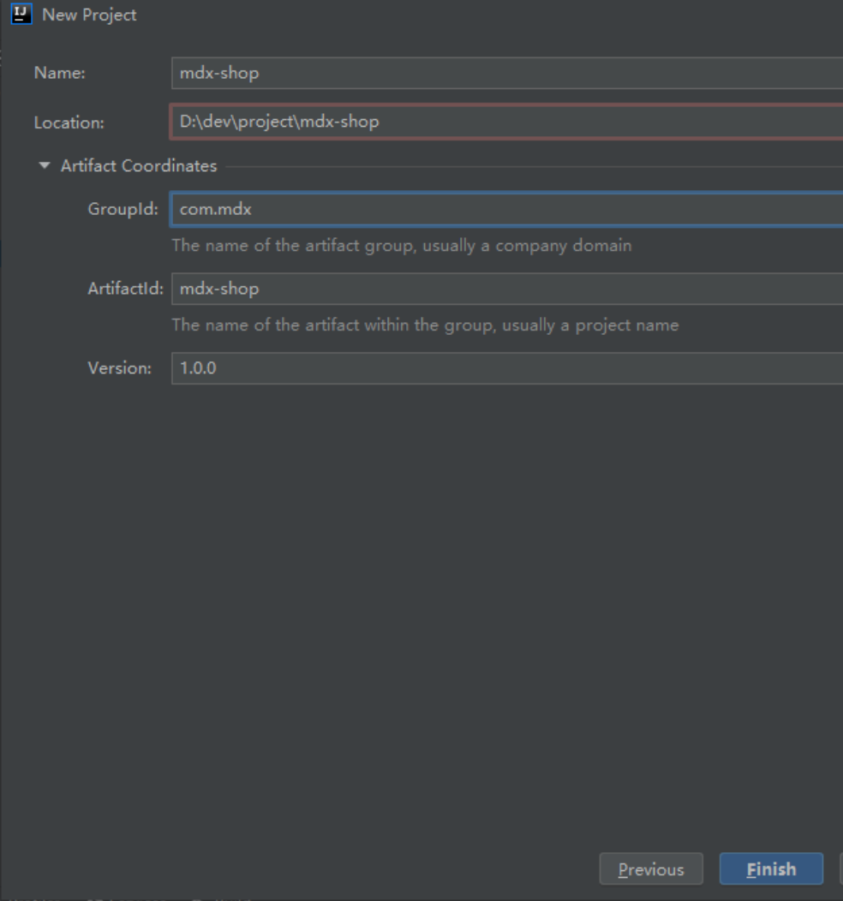This screenshot has width=843, height=901.
Task: Place cursor in the Version 1.0.0 field
Action: tap(505, 368)
